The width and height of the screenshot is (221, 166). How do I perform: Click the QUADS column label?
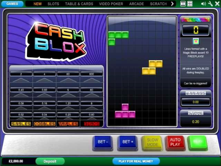pos(92,124)
